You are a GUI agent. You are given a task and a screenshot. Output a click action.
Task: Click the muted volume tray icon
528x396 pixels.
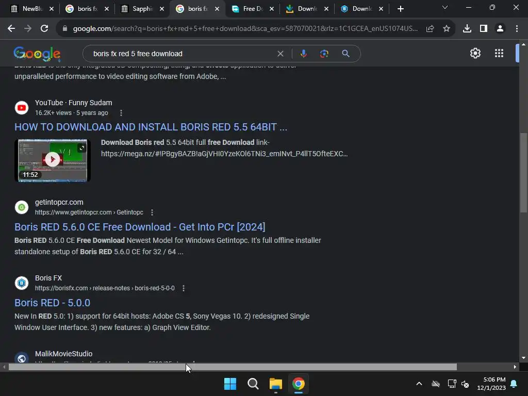466,384
